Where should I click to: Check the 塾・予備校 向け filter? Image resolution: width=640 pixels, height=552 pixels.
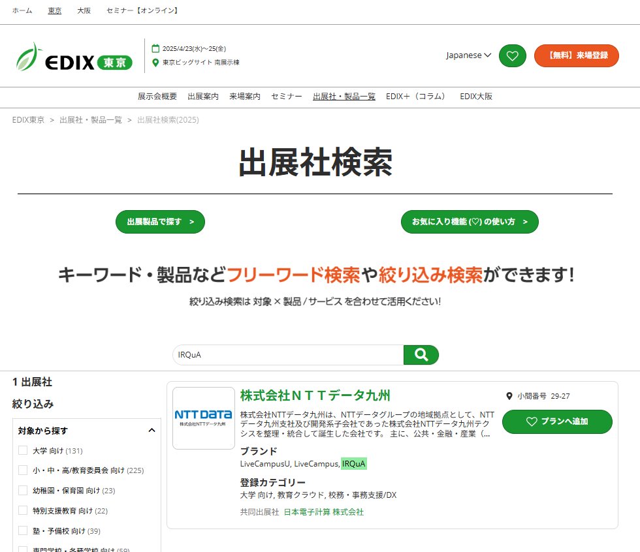pos(23,530)
